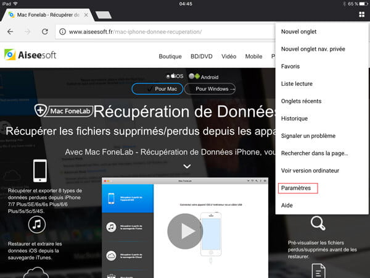Open the Vidéo navigation item
This screenshot has width=370, height=278.
coord(229,56)
